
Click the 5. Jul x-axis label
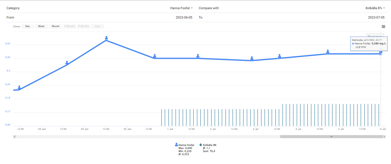pos(341,129)
